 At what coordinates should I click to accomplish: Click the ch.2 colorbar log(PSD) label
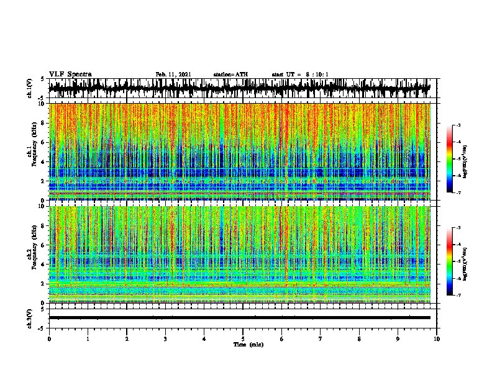(x=465, y=263)
